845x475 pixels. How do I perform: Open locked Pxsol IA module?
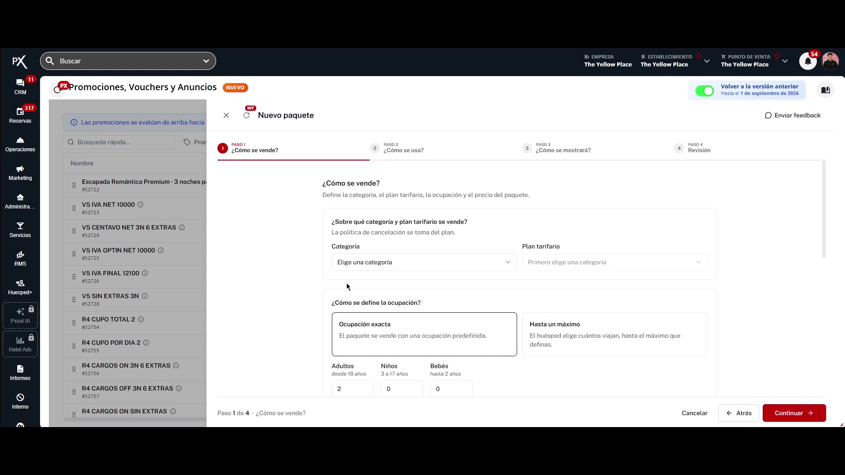coord(20,315)
